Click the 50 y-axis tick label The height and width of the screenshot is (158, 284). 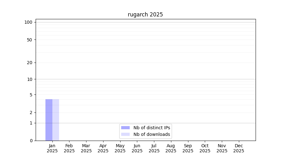(29, 40)
